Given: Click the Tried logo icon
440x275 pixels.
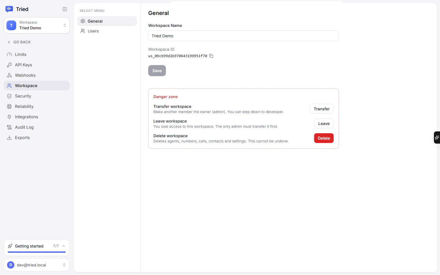Looking at the screenshot, I should (x=9, y=9).
